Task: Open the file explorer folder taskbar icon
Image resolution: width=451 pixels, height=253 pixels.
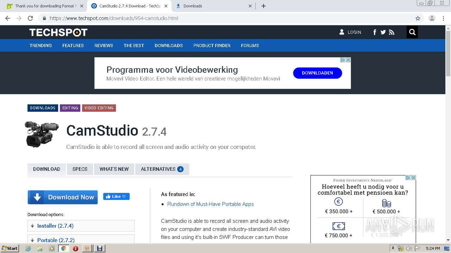Action: pyautogui.click(x=40, y=248)
